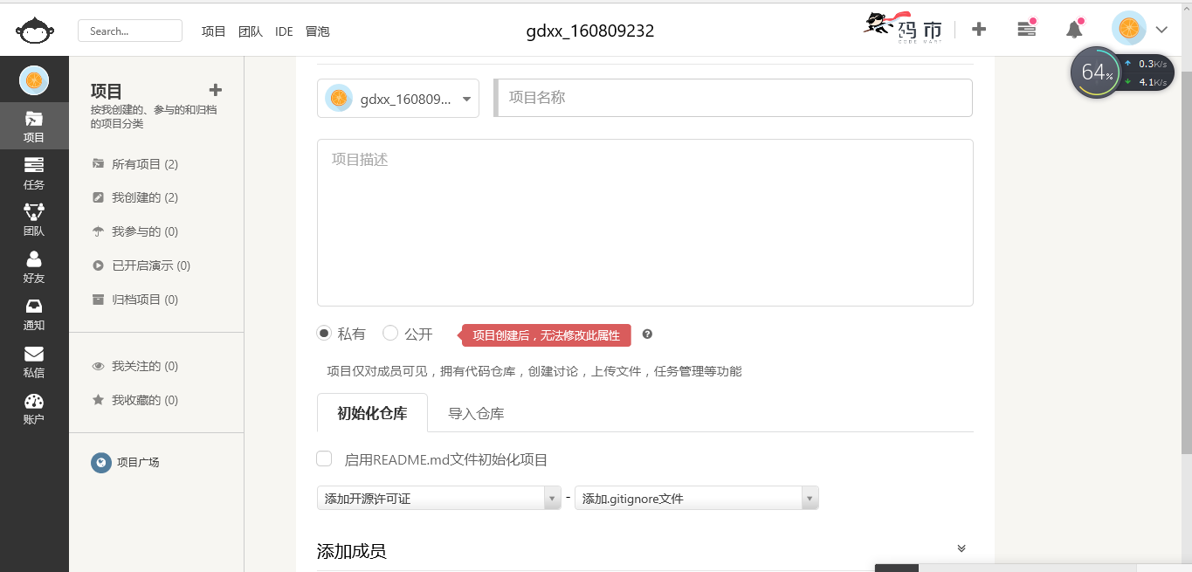Click the plus icon in the top bar
This screenshot has width=1192, height=572.
tap(979, 29)
